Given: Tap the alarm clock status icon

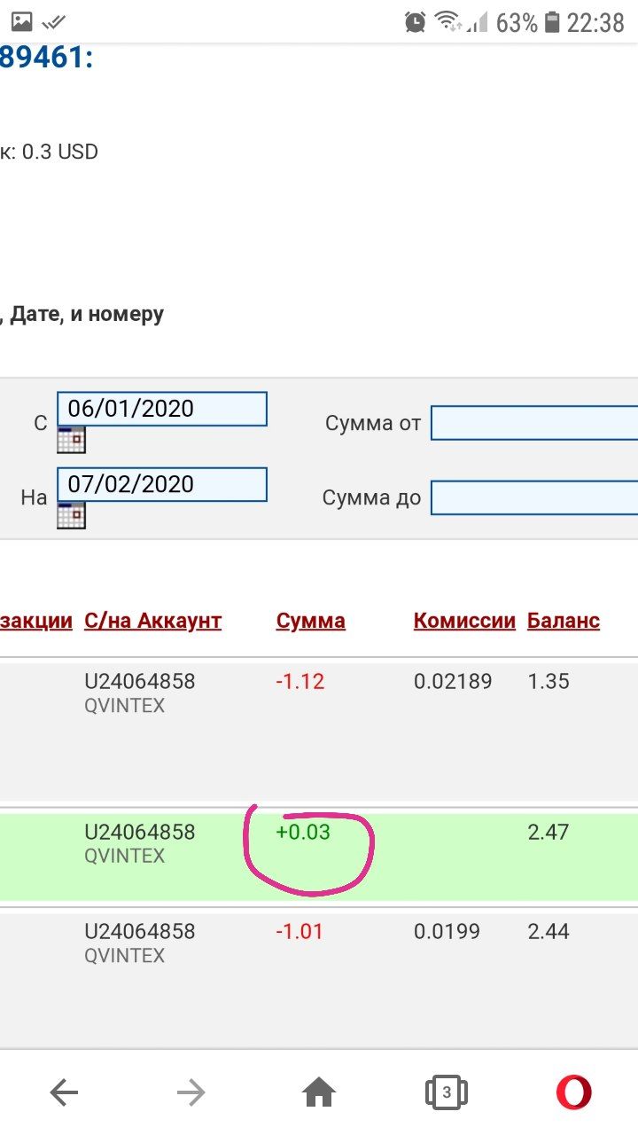Looking at the screenshot, I should pos(415,22).
